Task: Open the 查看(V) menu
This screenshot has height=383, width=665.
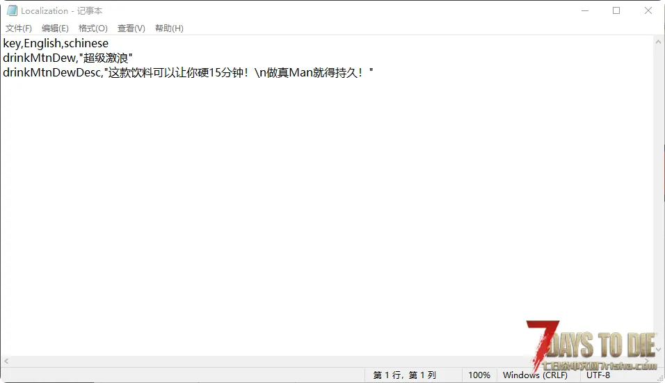Action: pyautogui.click(x=131, y=28)
